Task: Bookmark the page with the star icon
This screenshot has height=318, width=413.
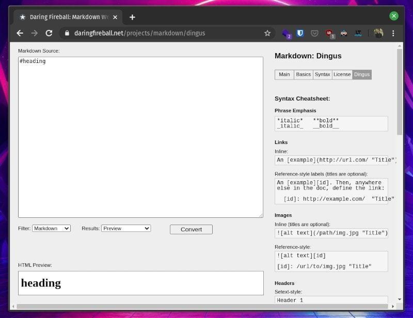Action: tap(267, 33)
